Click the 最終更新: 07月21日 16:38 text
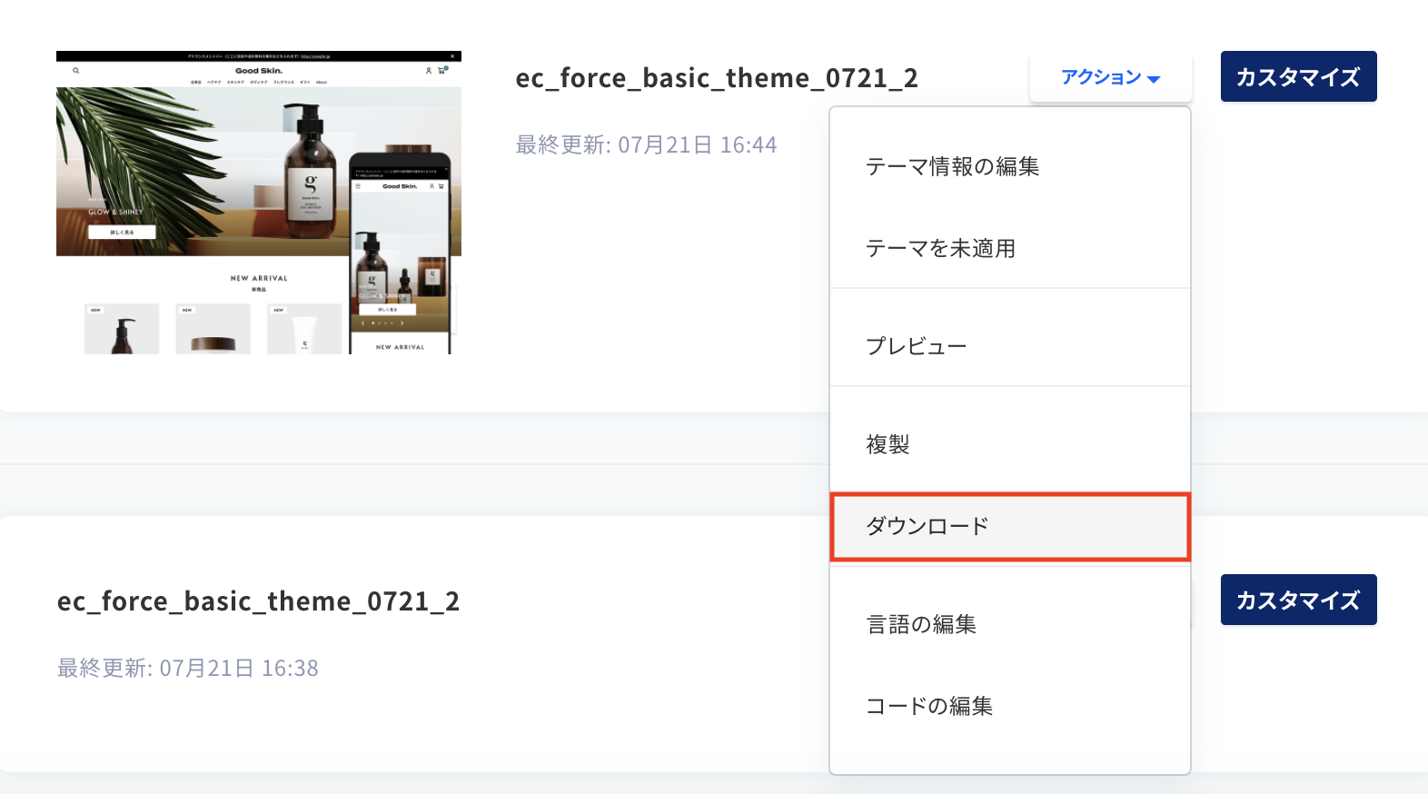The image size is (1428, 794). coord(188,669)
